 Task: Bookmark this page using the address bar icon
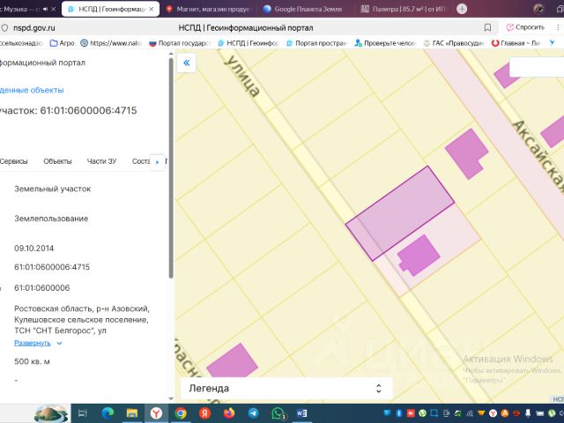pyautogui.click(x=487, y=27)
